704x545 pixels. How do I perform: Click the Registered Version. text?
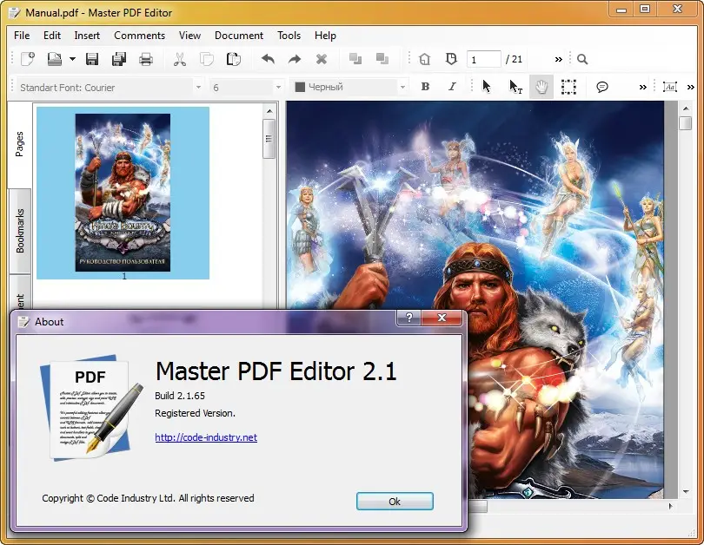(x=195, y=413)
